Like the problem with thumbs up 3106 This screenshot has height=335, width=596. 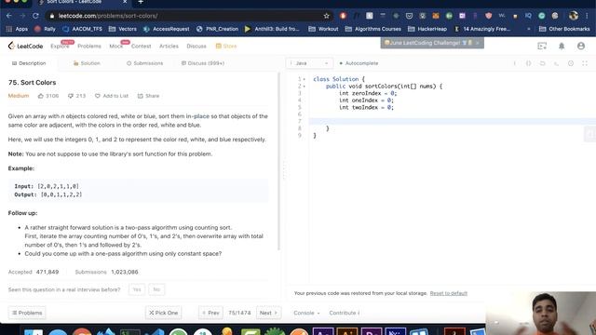pos(48,96)
